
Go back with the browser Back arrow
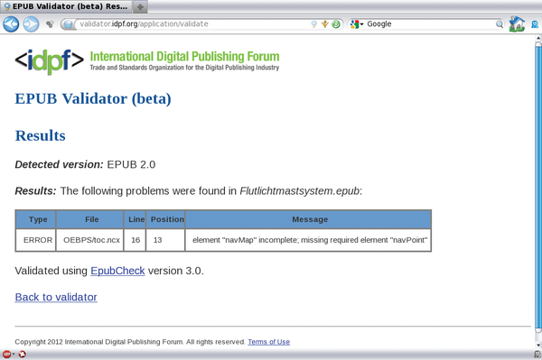point(11,24)
